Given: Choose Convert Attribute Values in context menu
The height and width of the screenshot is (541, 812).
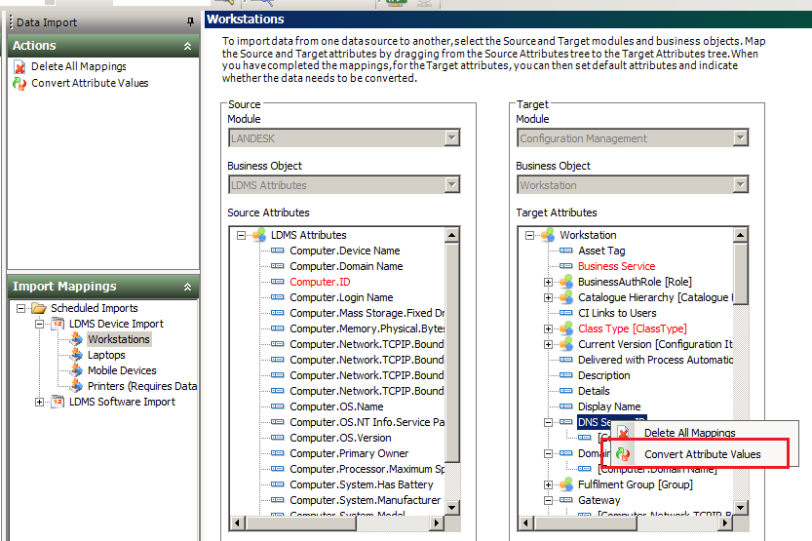Looking at the screenshot, I should (702, 454).
